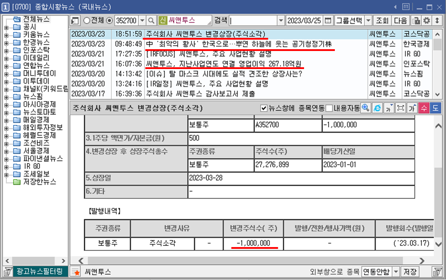Select the stock code radio button
The height and width of the screenshot is (280, 446).
pyautogui.click(x=109, y=21)
